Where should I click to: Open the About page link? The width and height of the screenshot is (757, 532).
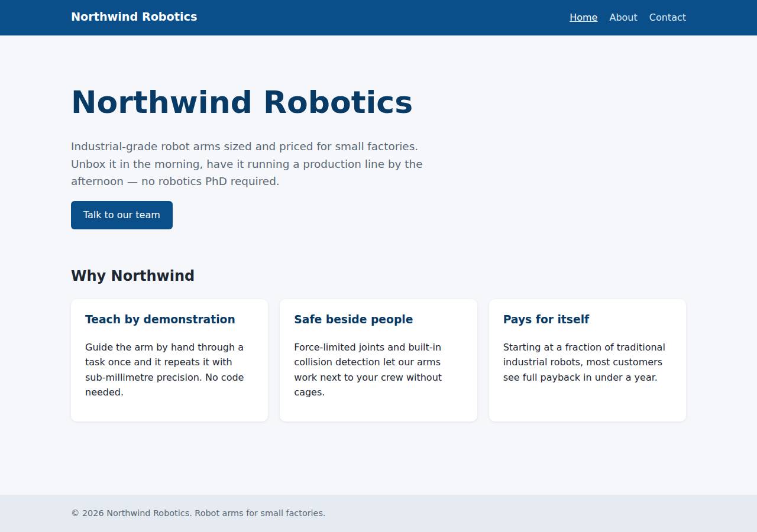point(623,18)
